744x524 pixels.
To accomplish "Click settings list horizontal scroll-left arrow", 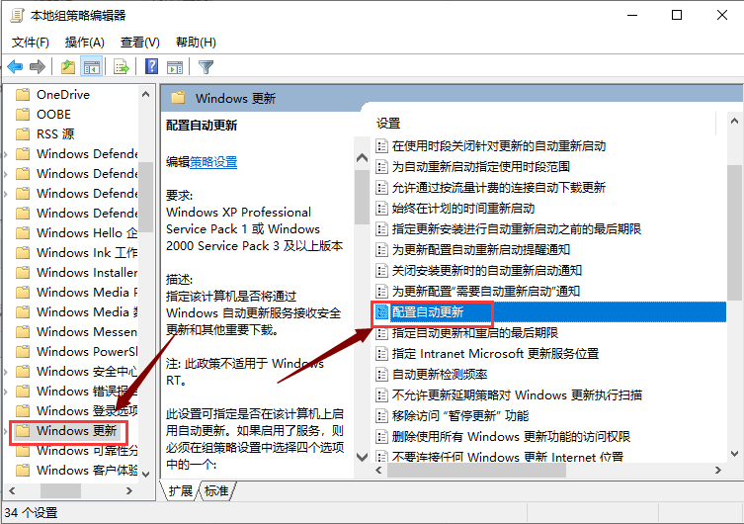I will point(378,471).
